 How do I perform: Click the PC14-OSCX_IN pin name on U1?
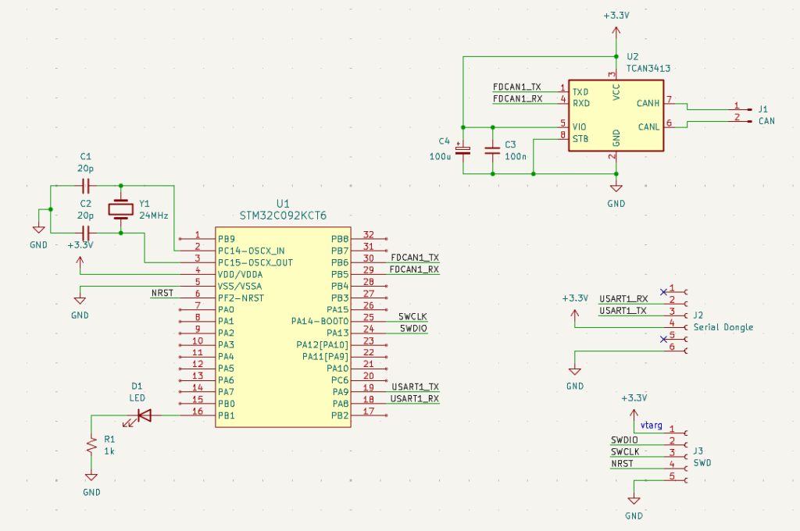[x=251, y=251]
